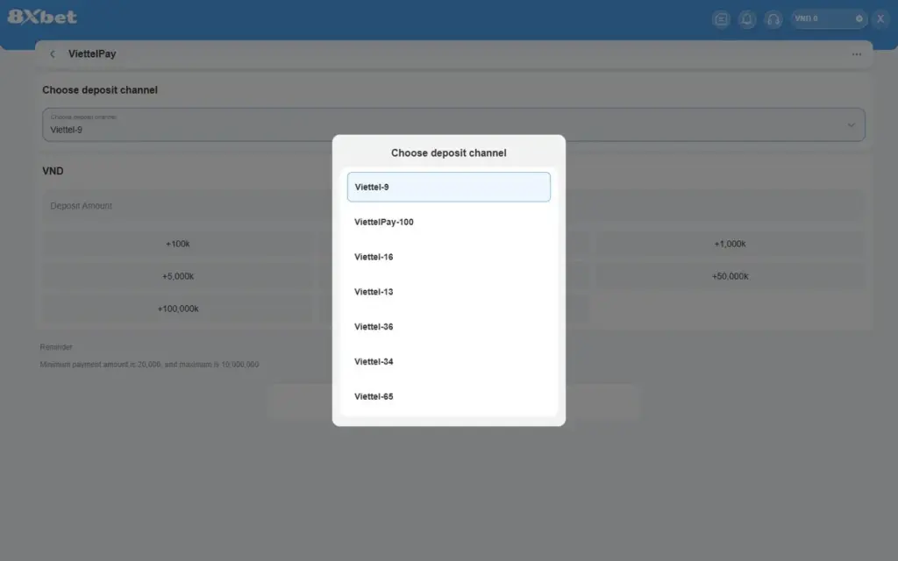Click the ViettelPay page title
This screenshot has width=898, height=561.
92,53
